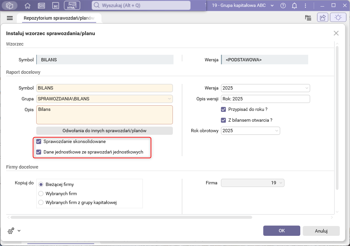Click the scroll up arrow of dialog
The image size is (350, 246).
(x=337, y=44)
